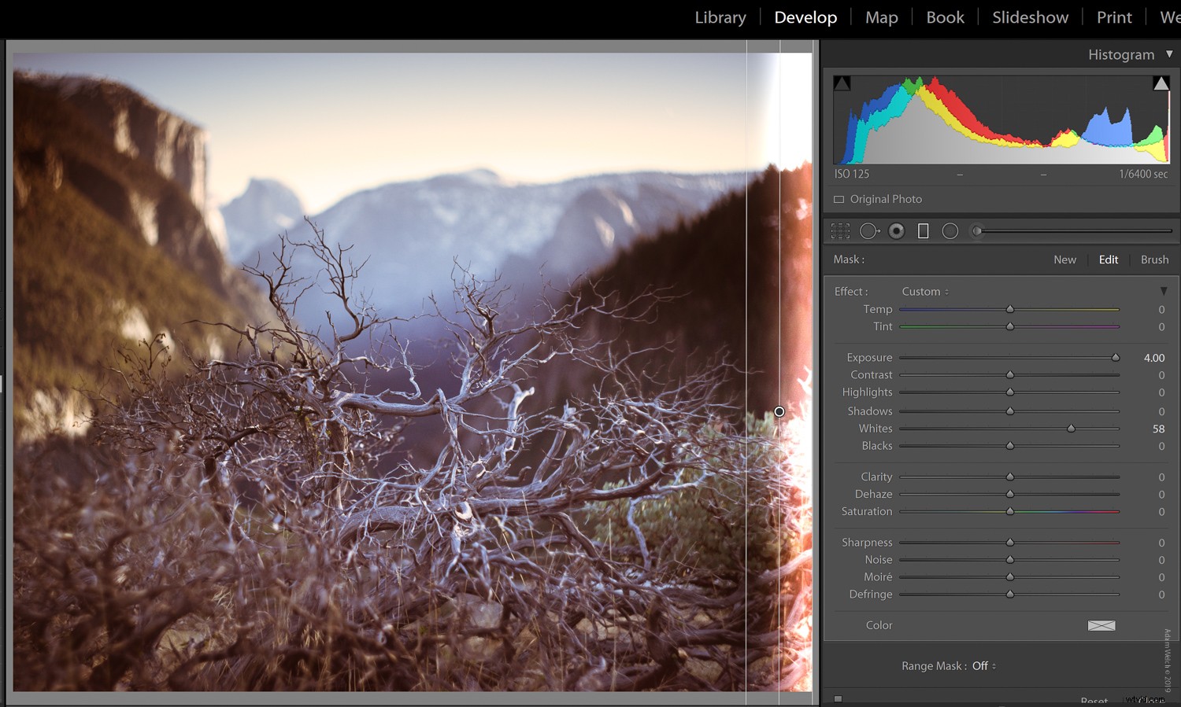This screenshot has width=1181, height=707.
Task: Create a New mask
Action: tap(1064, 260)
